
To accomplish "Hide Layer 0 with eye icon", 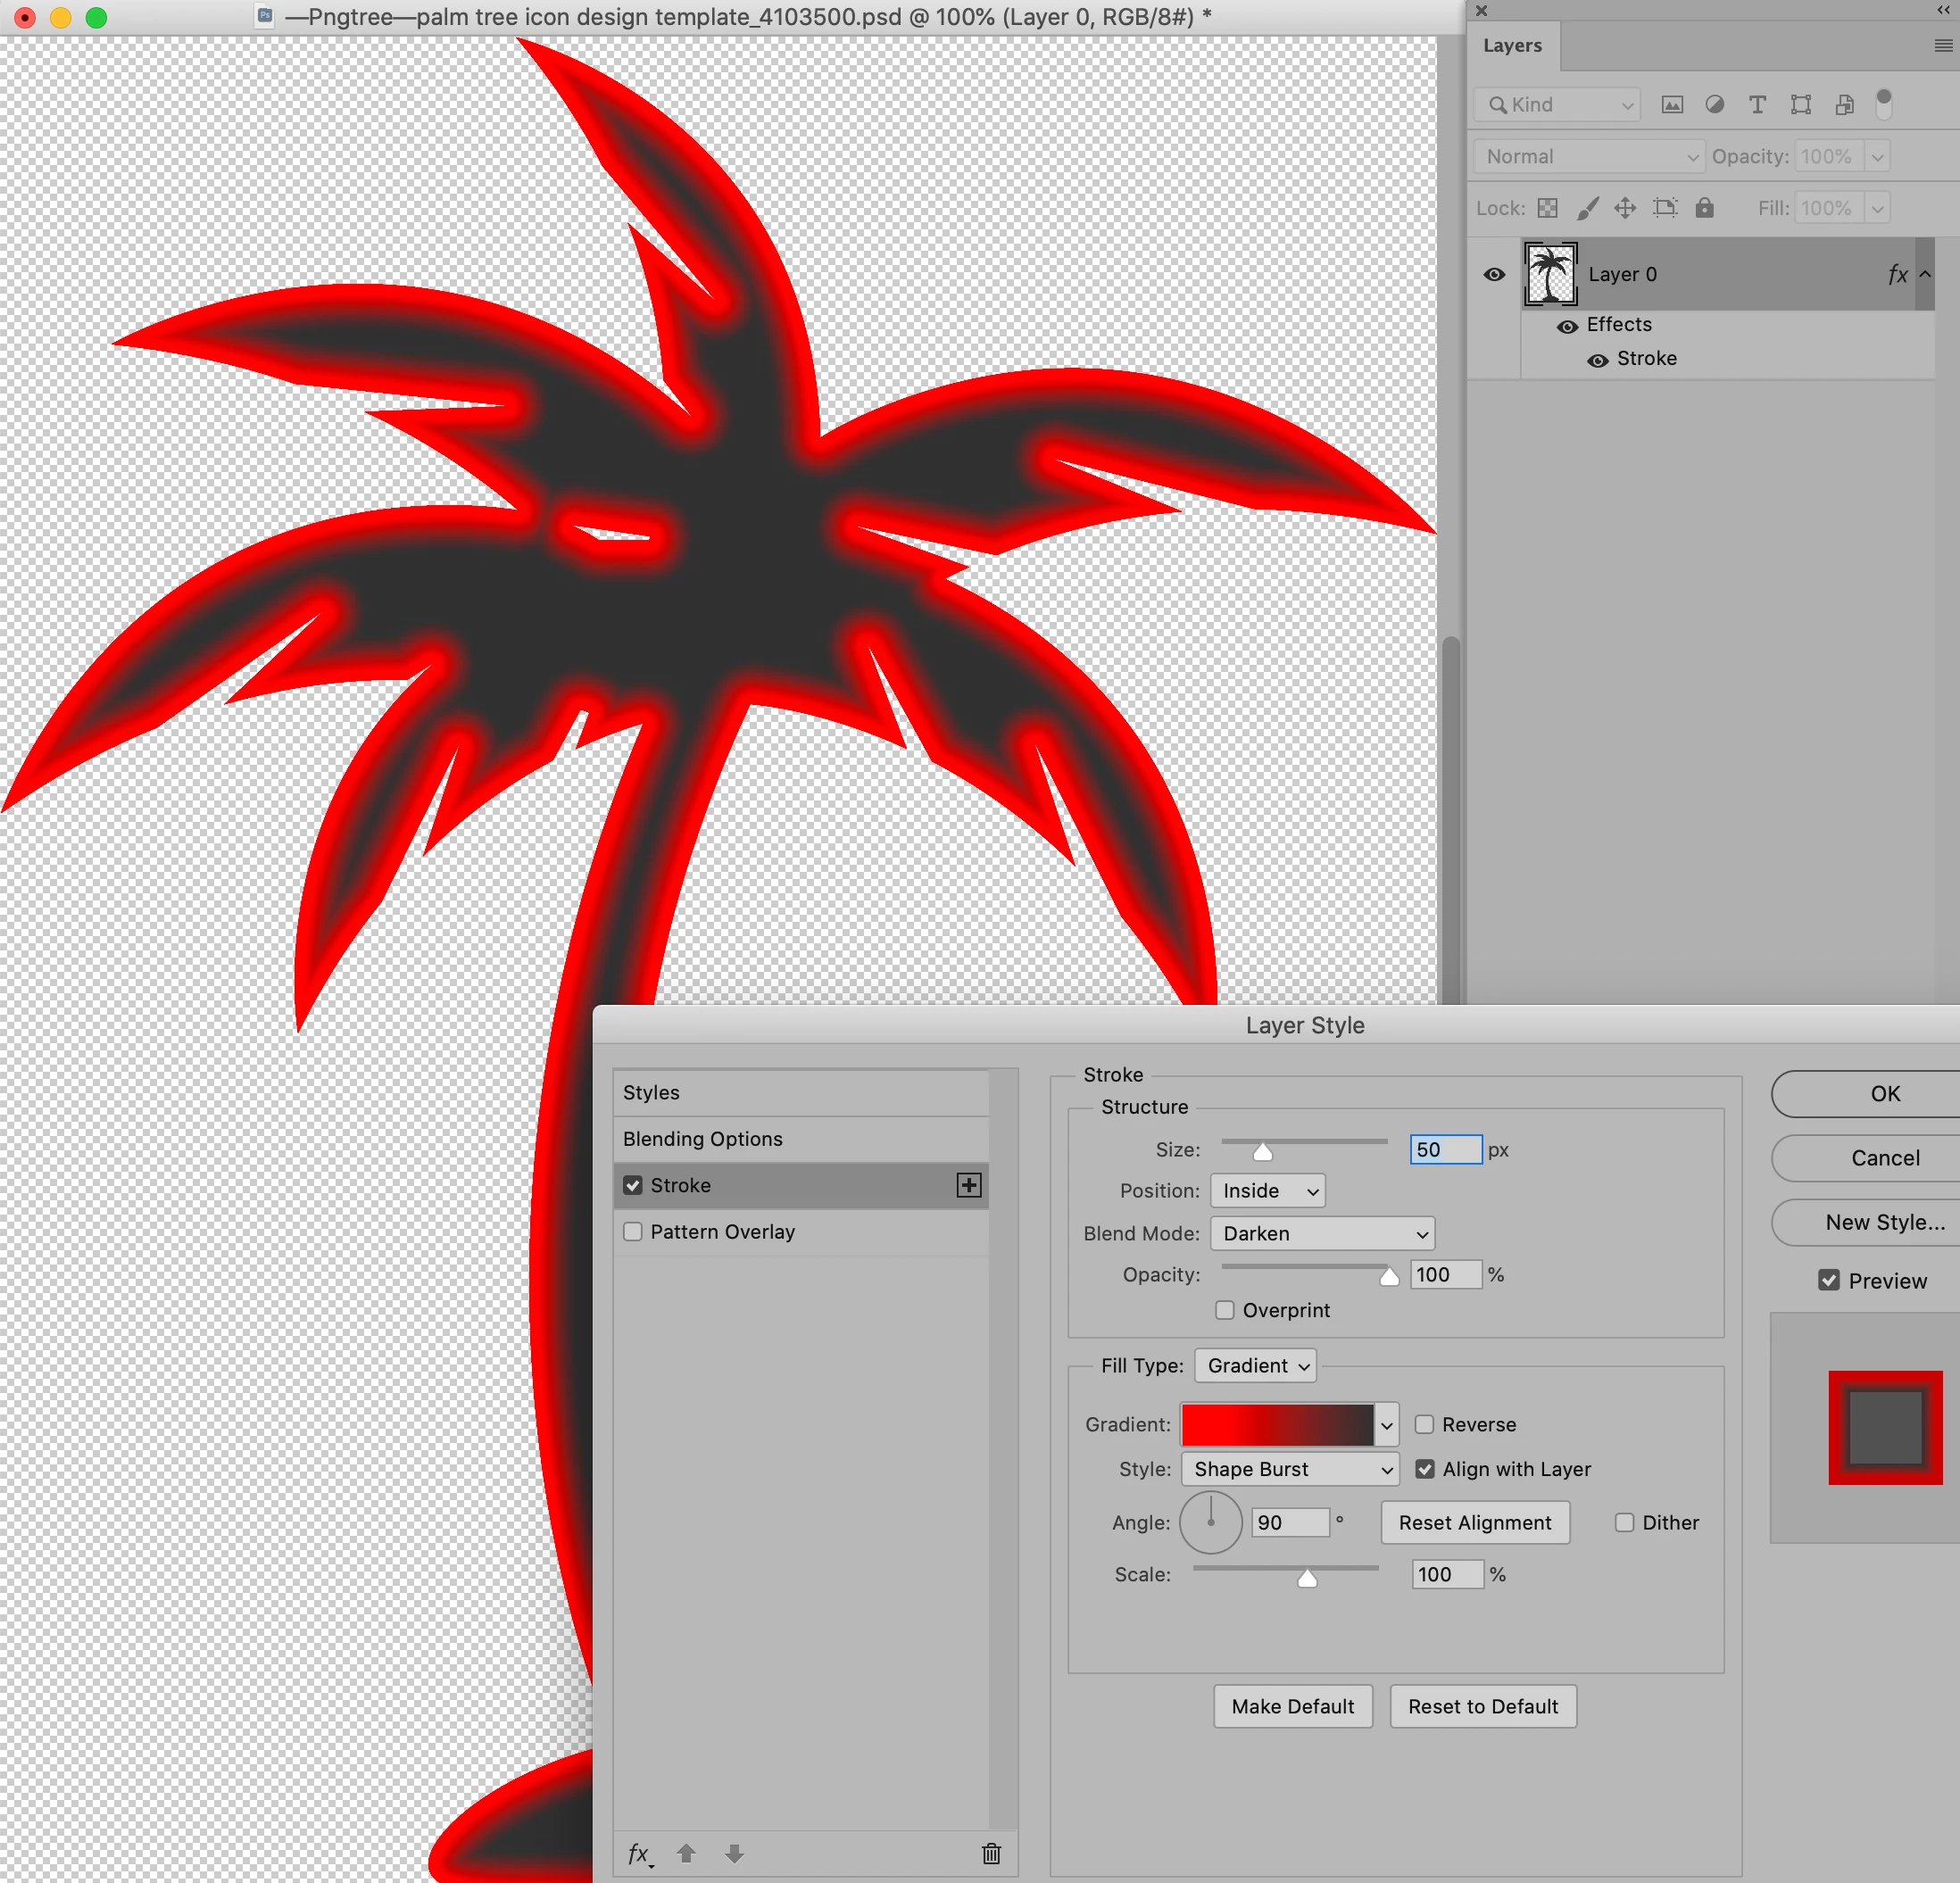I will [1494, 274].
